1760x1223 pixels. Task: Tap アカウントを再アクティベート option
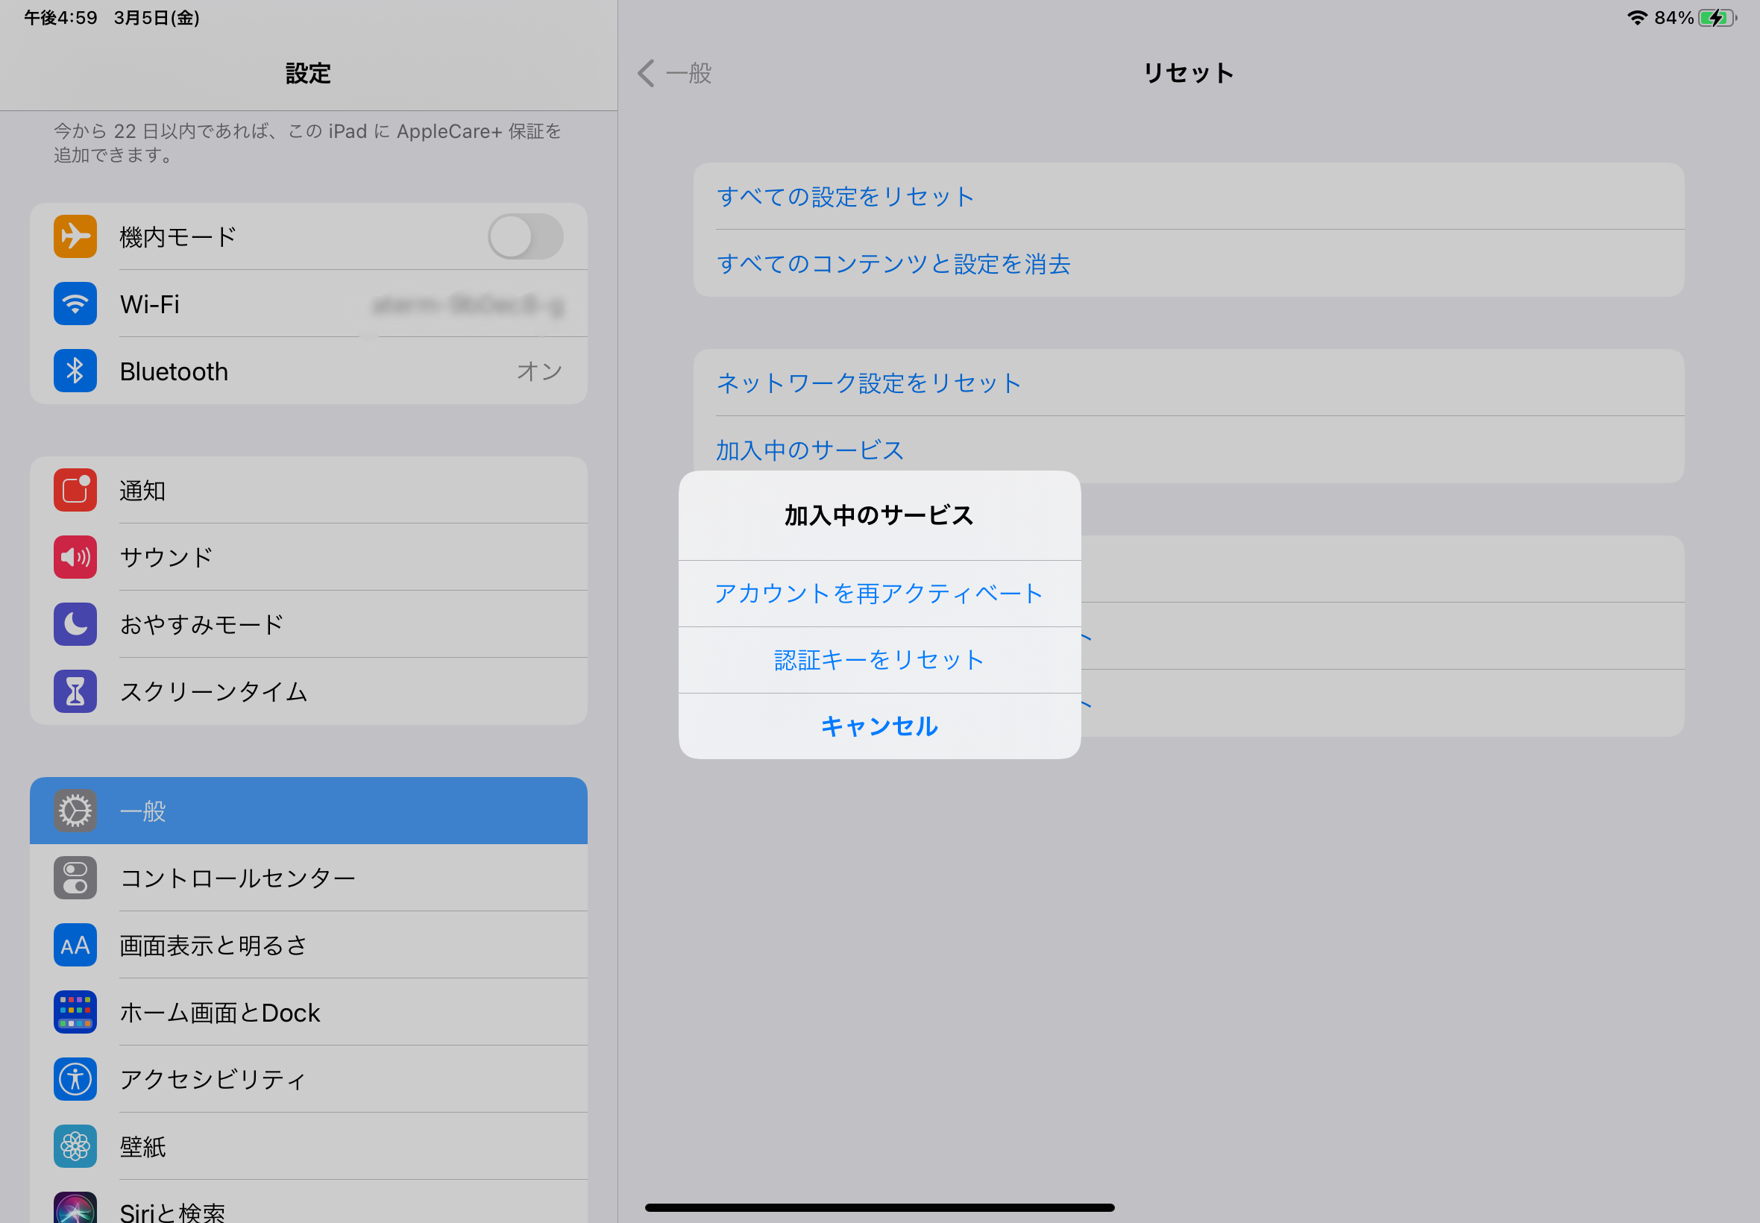pos(879,593)
